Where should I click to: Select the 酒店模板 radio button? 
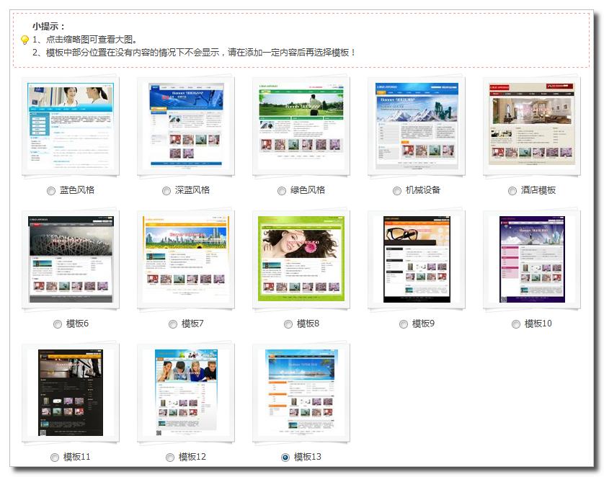(x=512, y=191)
